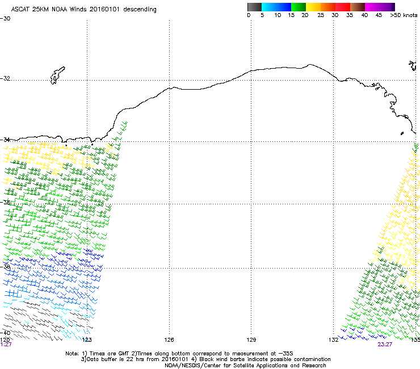Screen dimensions: 420x369
Task: Click the purple 1:27 swath time
Action: pyautogui.click(x=6, y=345)
